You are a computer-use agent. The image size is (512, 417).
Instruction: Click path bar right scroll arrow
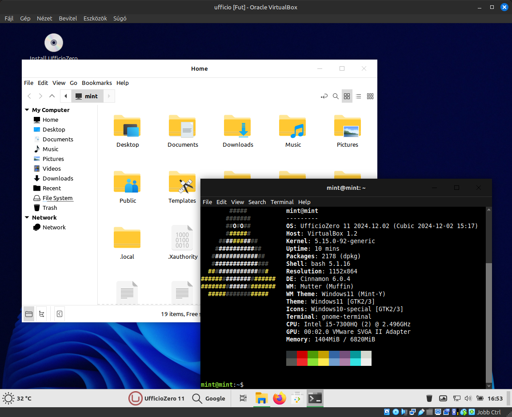[x=109, y=96]
